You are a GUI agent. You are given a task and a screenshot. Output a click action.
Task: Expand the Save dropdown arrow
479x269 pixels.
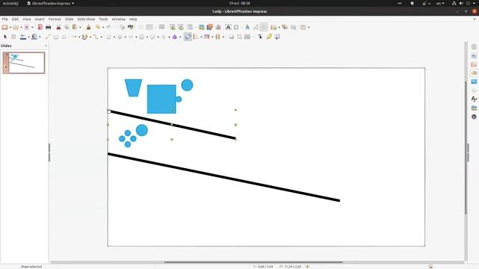coord(32,28)
